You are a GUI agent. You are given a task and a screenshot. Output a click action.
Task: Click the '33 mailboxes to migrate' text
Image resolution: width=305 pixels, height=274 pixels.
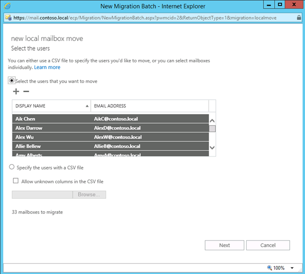(37, 212)
